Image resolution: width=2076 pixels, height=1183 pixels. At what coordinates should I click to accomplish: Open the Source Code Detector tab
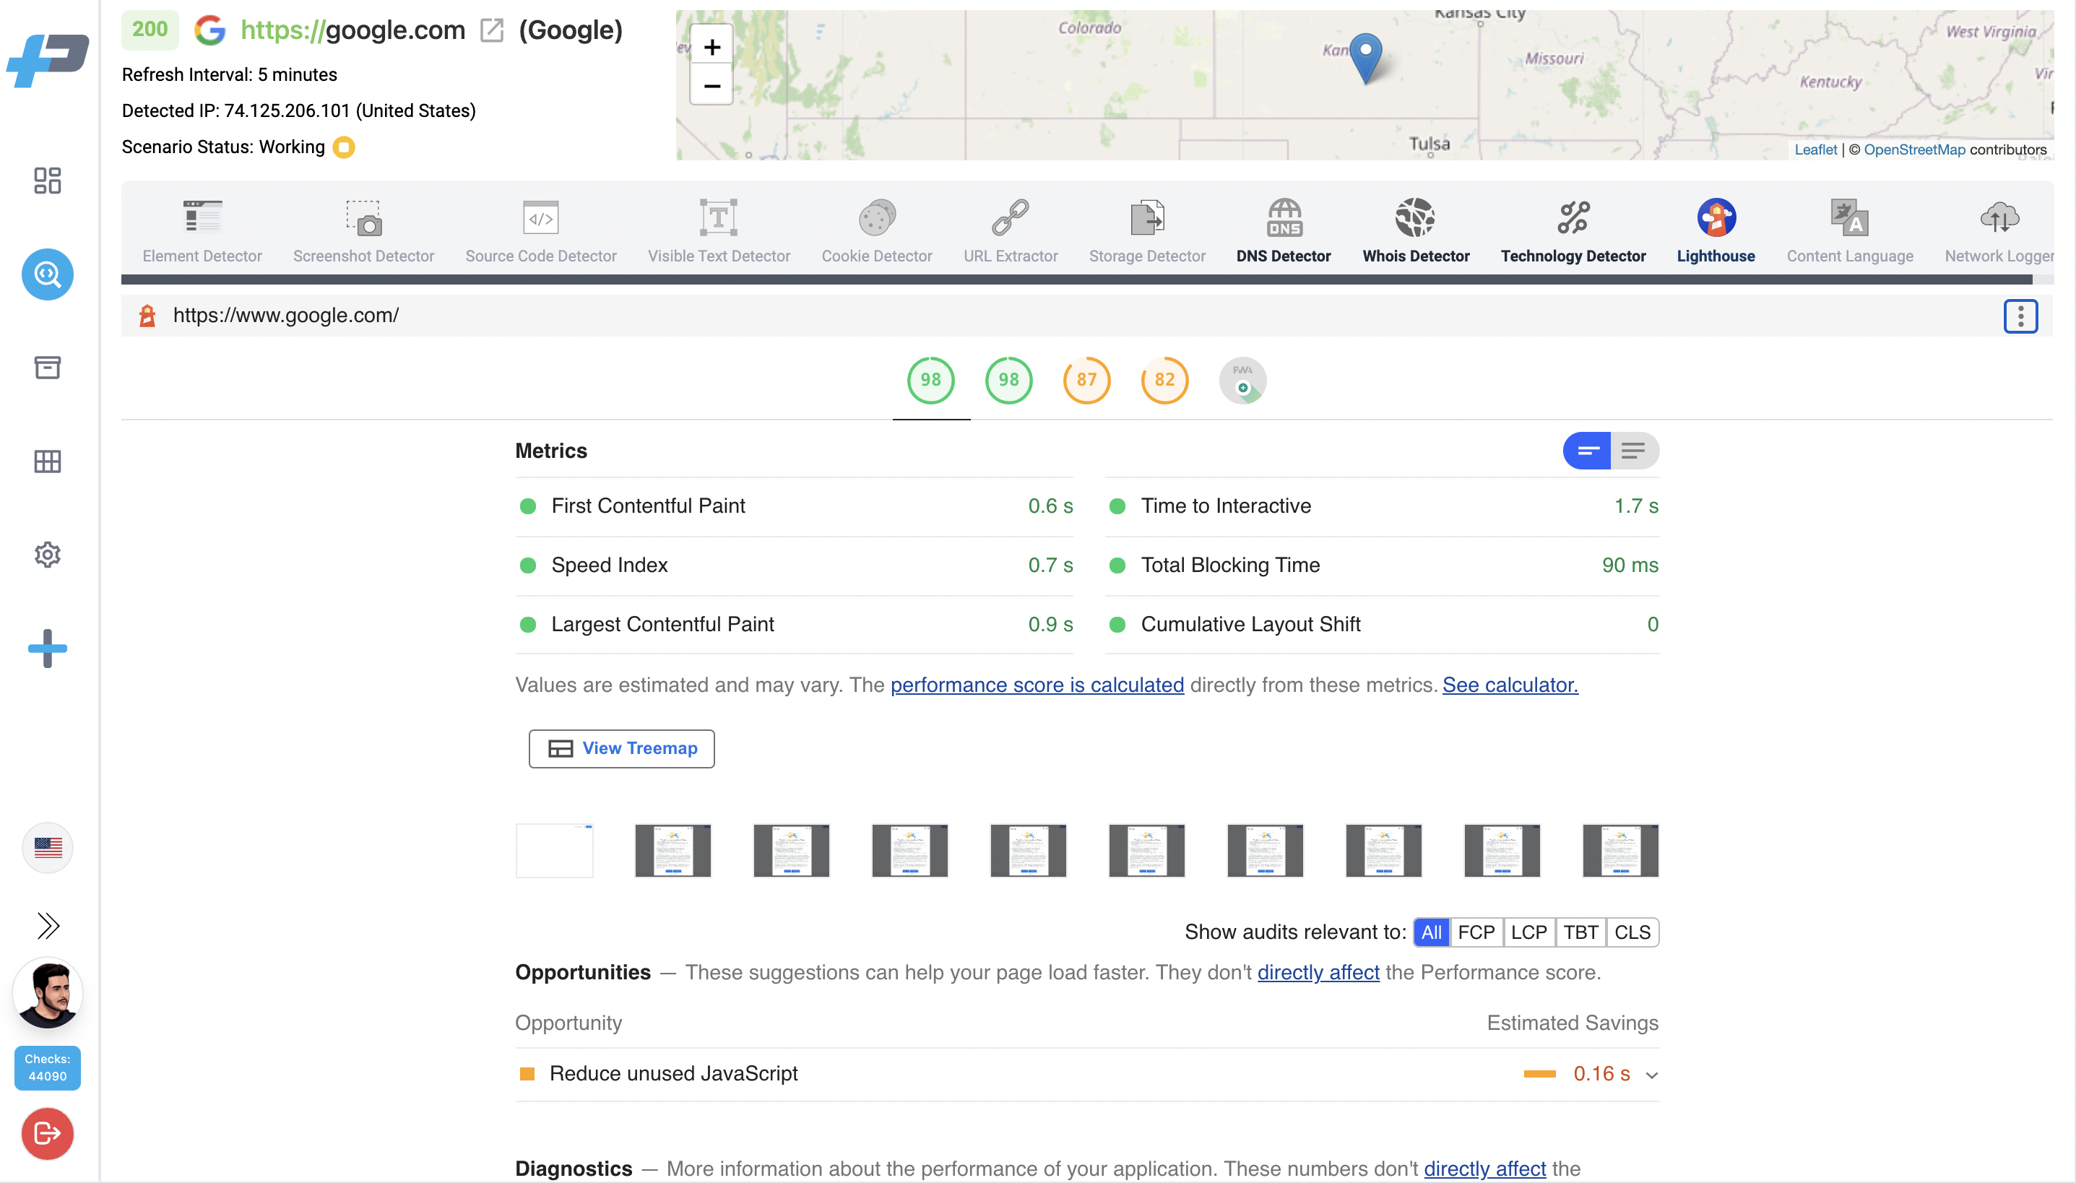(540, 232)
